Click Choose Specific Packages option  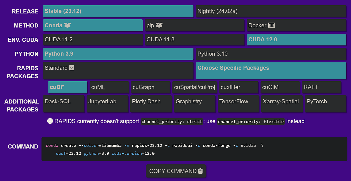[271, 71]
